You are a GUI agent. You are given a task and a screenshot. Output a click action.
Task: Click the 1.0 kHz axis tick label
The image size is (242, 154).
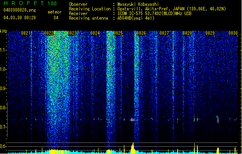[x=3, y=69]
